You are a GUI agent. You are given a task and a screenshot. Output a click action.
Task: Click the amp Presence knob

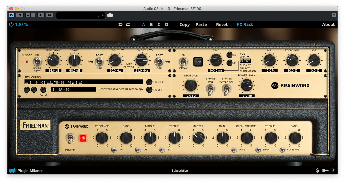pos(102,138)
